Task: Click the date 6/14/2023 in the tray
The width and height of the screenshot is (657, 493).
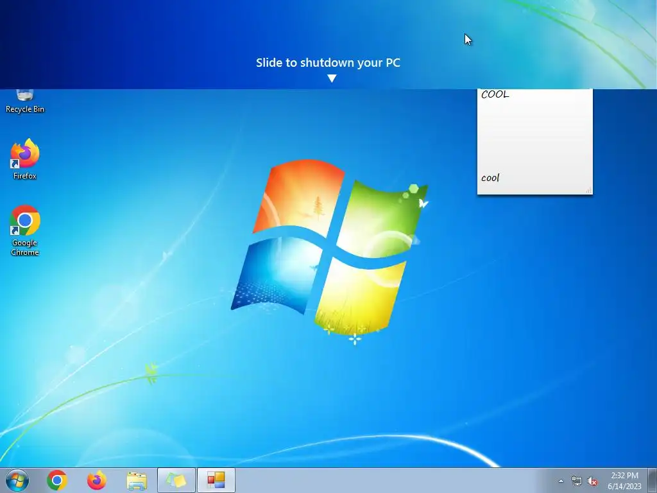Action: [624, 487]
